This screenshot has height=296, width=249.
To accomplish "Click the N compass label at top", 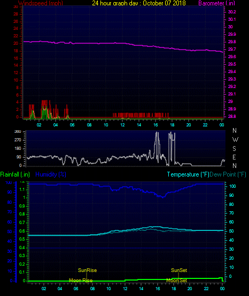I will point(235,131).
